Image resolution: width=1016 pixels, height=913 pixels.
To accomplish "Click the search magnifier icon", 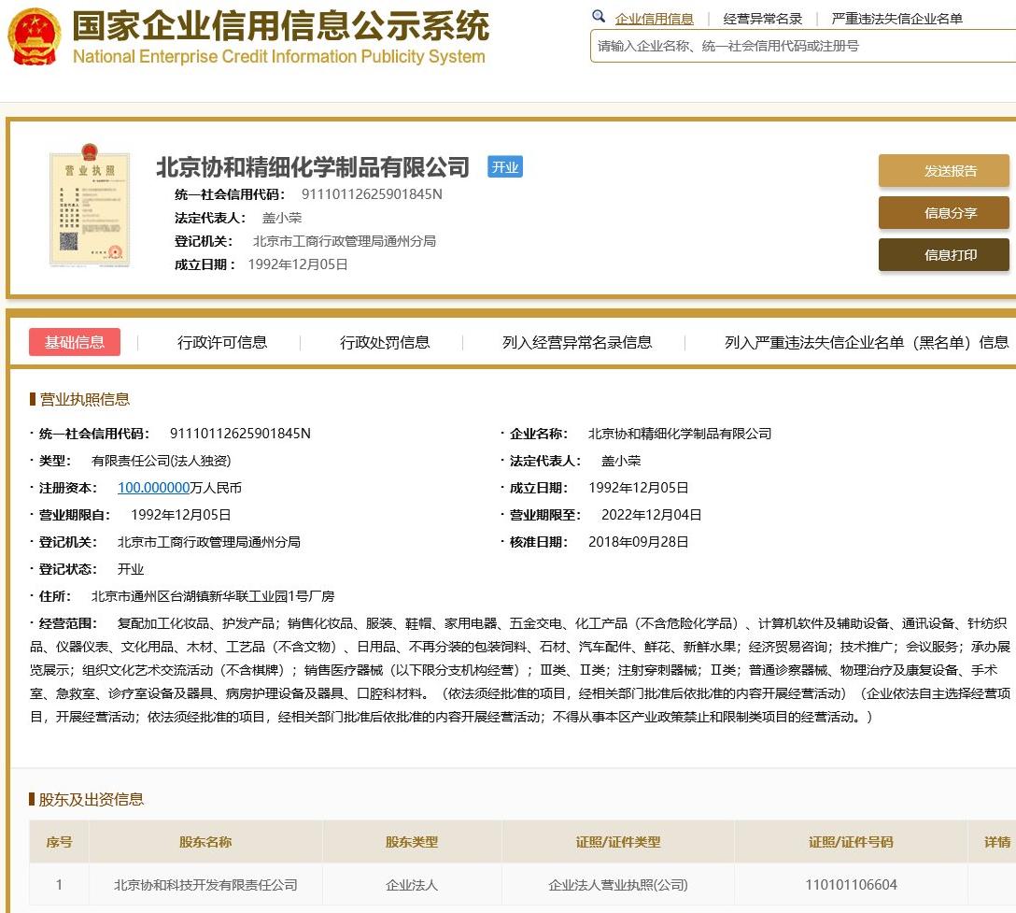I will (x=599, y=17).
